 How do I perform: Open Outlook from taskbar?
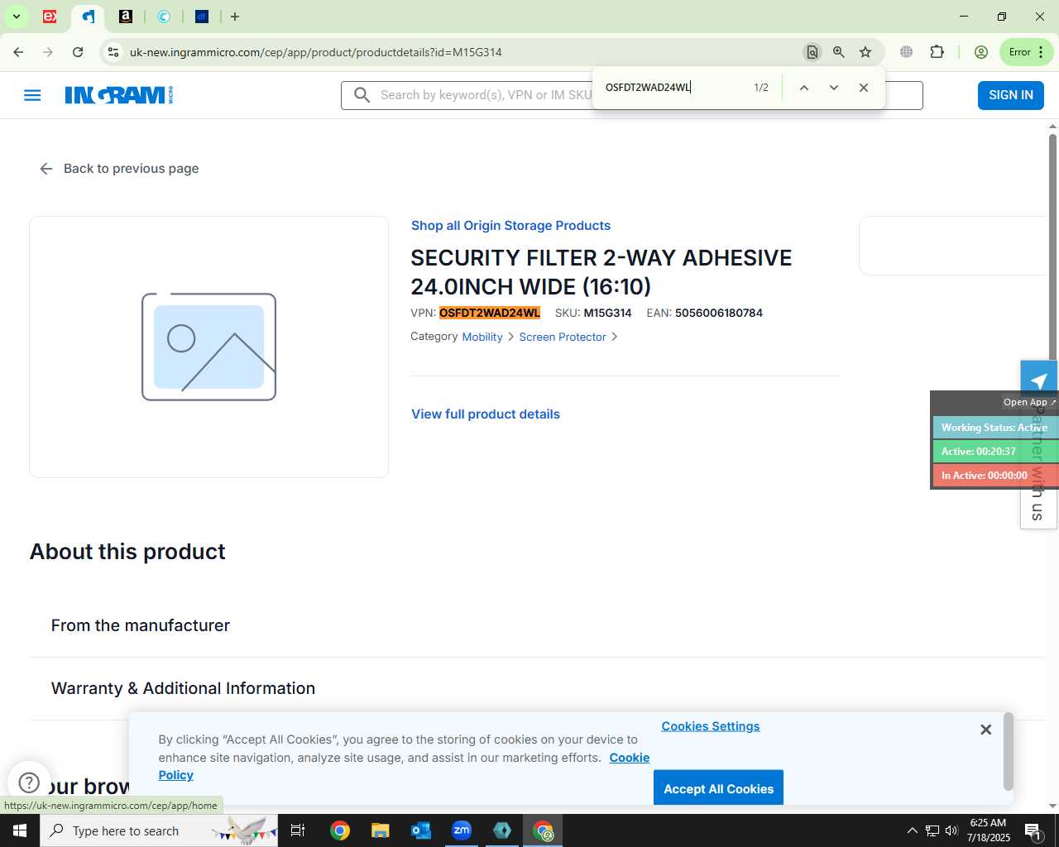coord(421,830)
